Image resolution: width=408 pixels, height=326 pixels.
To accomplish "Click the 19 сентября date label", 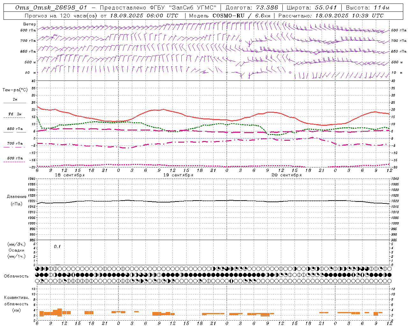I will click(x=178, y=175).
